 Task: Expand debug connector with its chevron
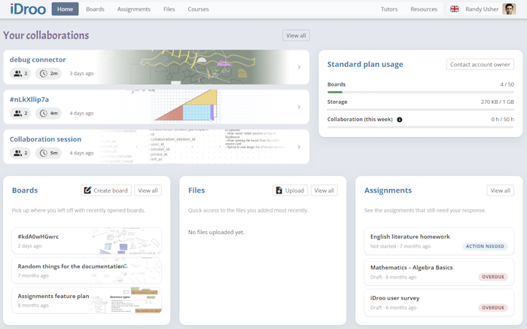click(299, 67)
